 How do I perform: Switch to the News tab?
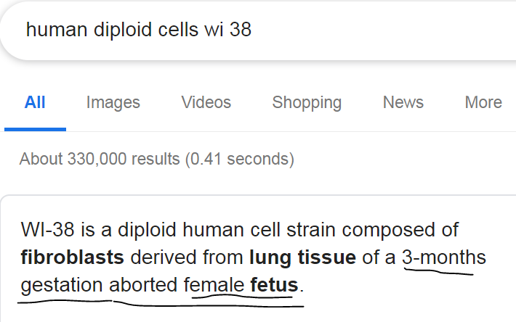[x=403, y=103]
